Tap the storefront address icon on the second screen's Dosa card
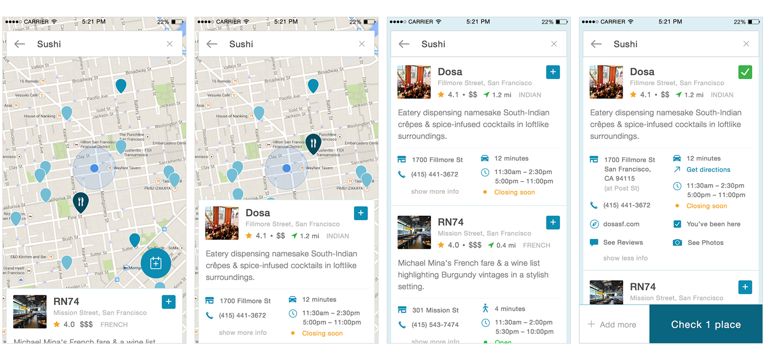Viewport: 765px width, 360px height. 210,301
